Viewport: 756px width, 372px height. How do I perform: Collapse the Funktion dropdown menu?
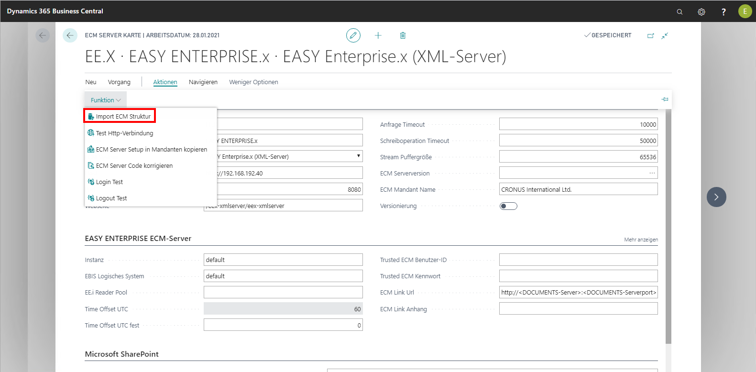[x=106, y=100]
